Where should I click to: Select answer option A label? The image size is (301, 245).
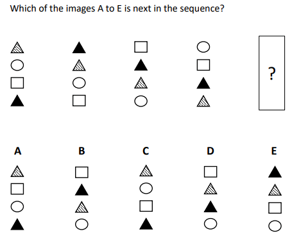[x=17, y=151]
